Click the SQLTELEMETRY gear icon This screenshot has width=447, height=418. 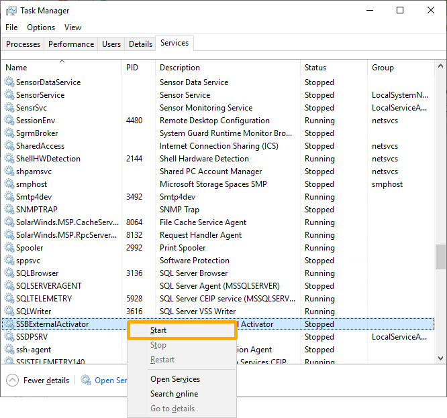coord(9,298)
